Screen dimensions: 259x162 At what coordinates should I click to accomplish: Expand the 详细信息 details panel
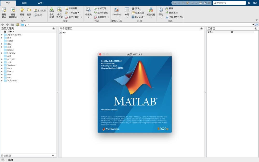[53, 156]
